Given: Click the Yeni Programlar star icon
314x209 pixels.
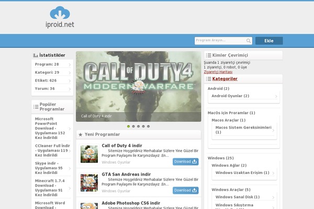Looking at the screenshot, I should point(80,135).
